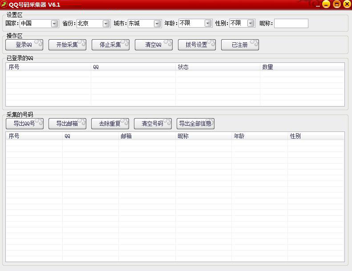Open the 省份 province dropdown
Viewport: 352px width, 271px height.
pyautogui.click(x=106, y=23)
